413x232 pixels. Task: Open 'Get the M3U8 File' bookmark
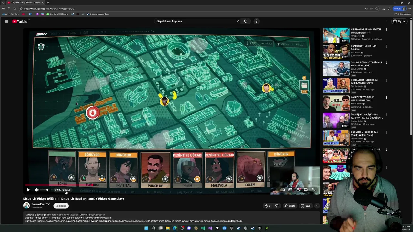tap(57, 14)
